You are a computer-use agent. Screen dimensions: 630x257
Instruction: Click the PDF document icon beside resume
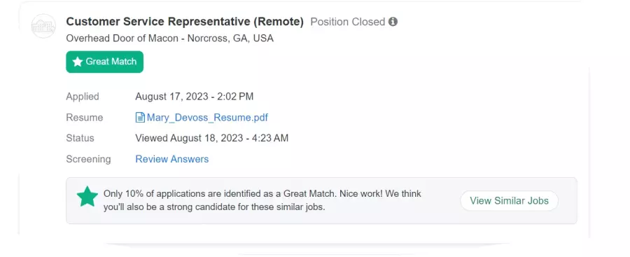tap(140, 118)
